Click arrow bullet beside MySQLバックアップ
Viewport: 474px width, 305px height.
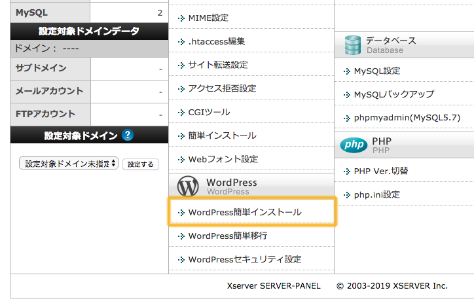[347, 95]
